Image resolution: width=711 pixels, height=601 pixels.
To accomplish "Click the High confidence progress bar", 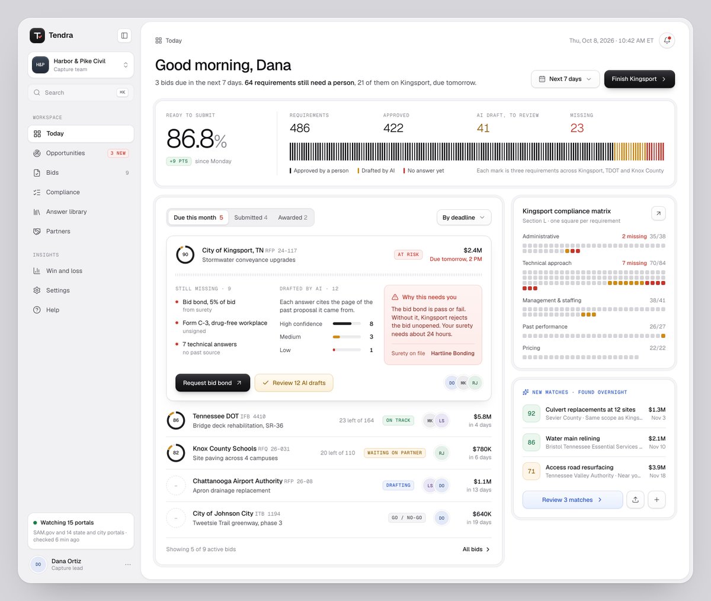I will coord(347,324).
